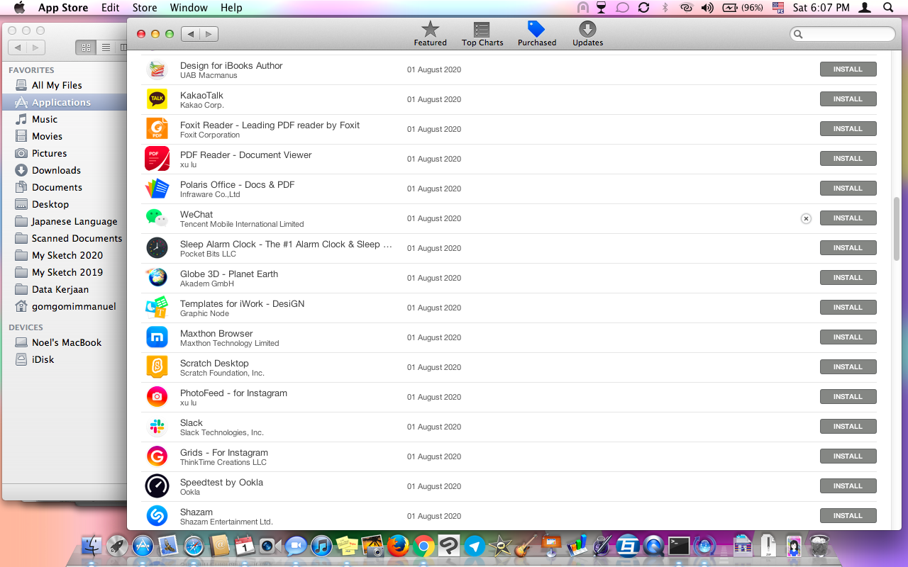
Task: Open the Help menu
Action: [x=231, y=8]
